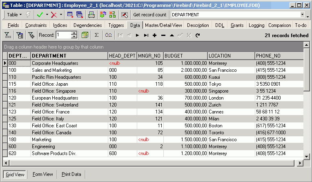The image size is (312, 182).
Task: Click the green commit checkmark icon
Action: (40, 15)
